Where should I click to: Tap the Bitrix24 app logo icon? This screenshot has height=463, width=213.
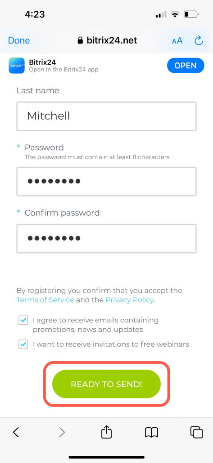coord(17,66)
